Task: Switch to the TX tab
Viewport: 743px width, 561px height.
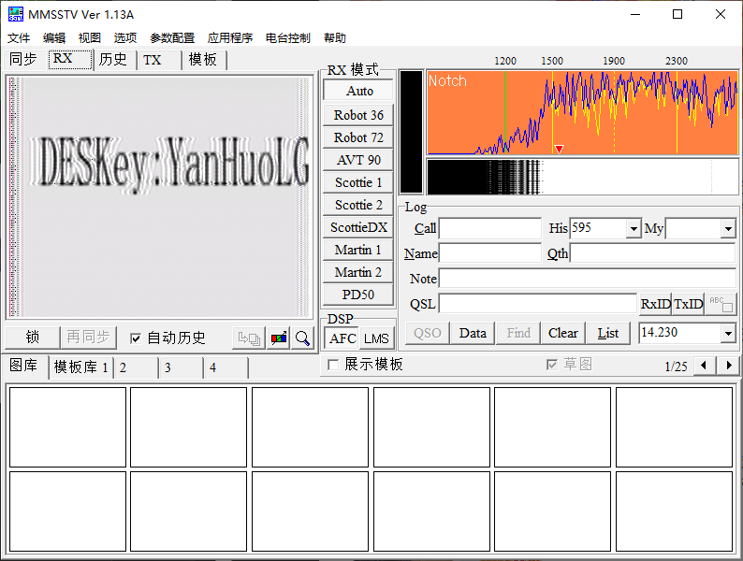Action: [158, 60]
